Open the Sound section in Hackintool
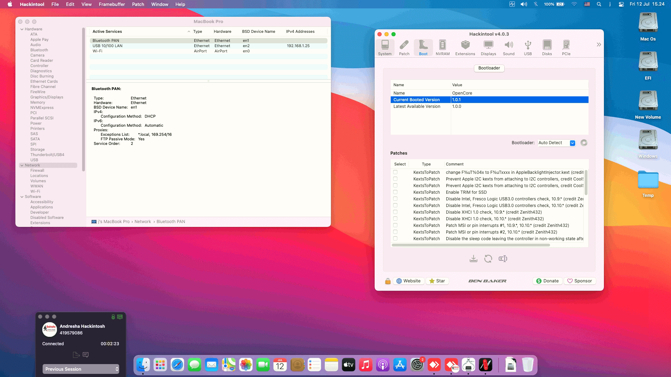 pos(508,48)
